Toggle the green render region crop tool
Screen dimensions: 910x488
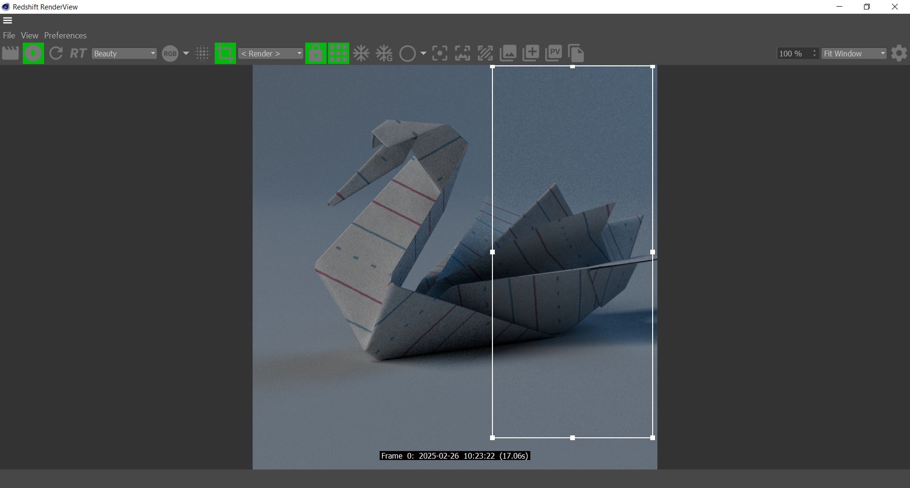coord(225,53)
